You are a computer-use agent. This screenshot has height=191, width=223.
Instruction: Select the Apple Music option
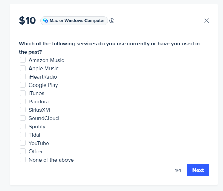coord(23,68)
